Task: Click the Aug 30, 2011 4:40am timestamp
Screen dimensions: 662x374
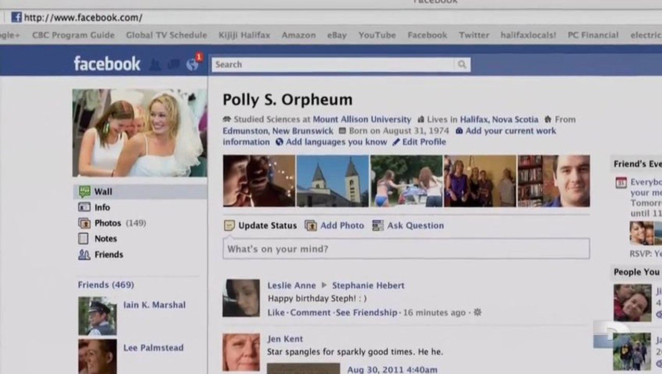Action: [392, 370]
